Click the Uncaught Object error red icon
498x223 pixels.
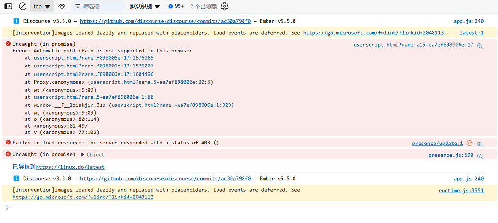(x=8, y=154)
